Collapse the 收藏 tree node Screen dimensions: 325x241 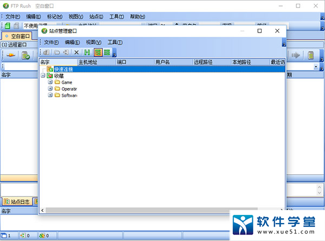(x=43, y=75)
